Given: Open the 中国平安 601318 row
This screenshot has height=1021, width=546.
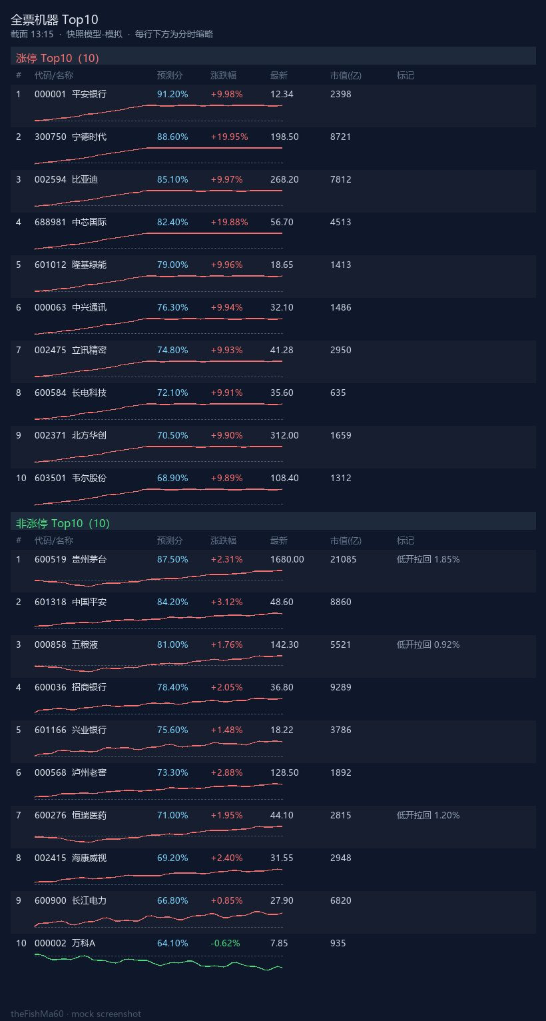Looking at the screenshot, I should pos(273,614).
